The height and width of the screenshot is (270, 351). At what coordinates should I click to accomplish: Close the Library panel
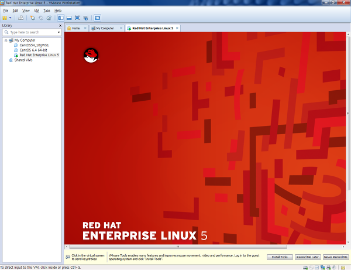tap(60, 26)
